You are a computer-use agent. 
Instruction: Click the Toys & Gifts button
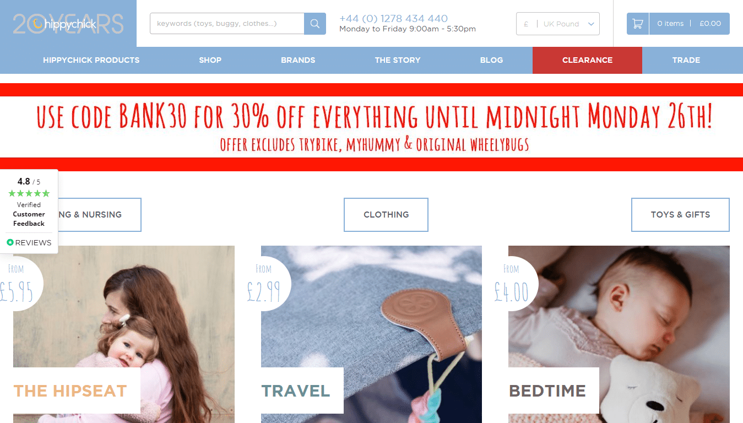[680, 215]
